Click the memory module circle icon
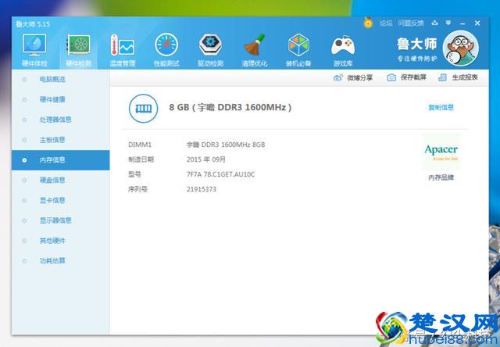500x347 pixels. point(144,109)
